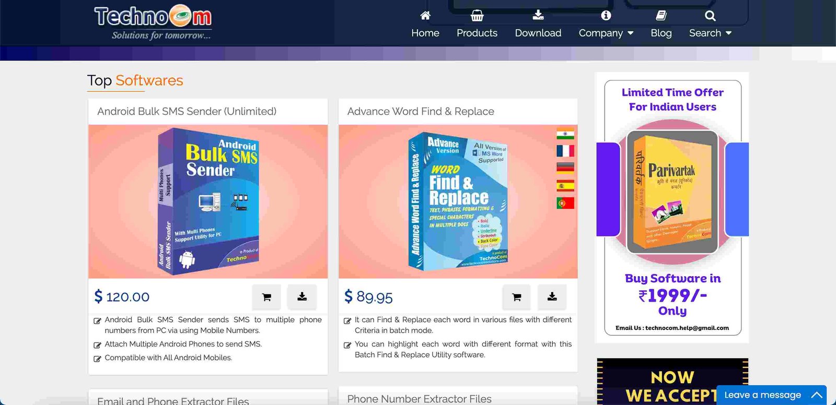Choose the Germany flag icon
836x405 pixels.
(565, 168)
